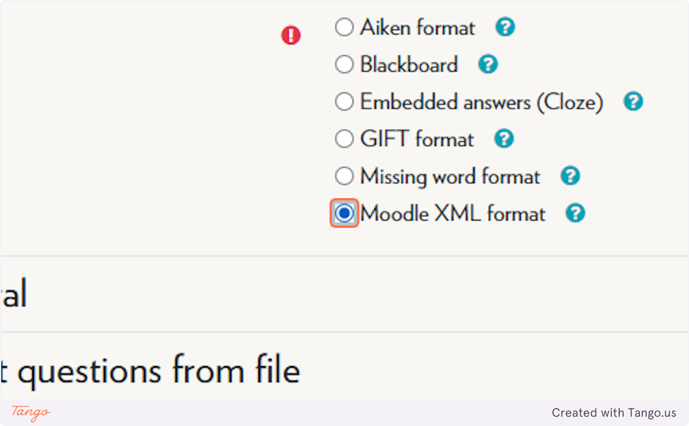
Task: Open help for Missing word format
Action: click(570, 176)
